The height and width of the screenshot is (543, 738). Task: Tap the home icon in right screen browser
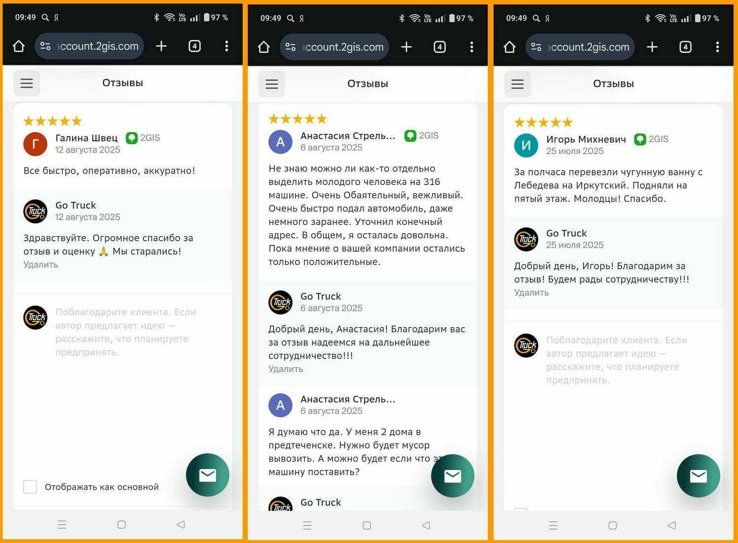[x=510, y=47]
